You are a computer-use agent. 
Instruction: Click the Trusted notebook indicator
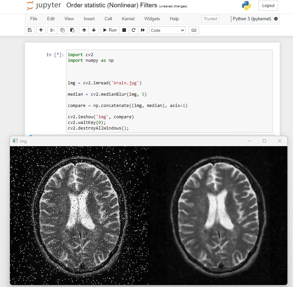(x=210, y=19)
